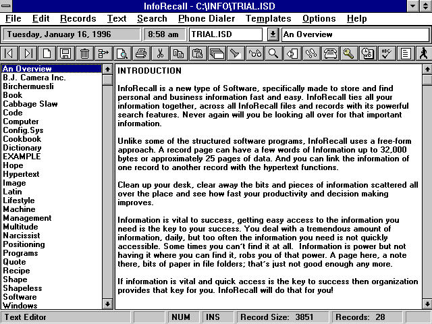
Task: Open the Phone Dialer menu
Action: point(206,18)
